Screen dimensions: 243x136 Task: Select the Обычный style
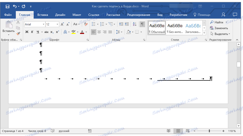[x=157, y=28]
